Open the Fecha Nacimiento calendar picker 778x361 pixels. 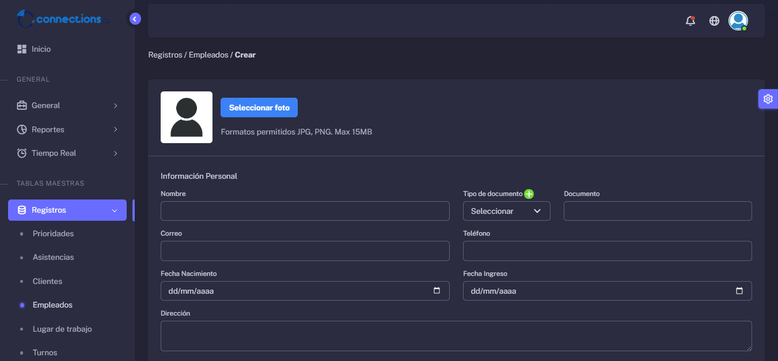(x=437, y=291)
